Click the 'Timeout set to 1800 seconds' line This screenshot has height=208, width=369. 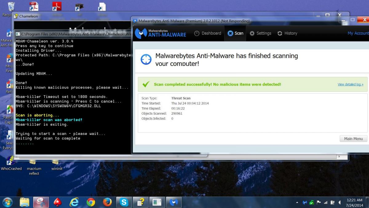61,97
